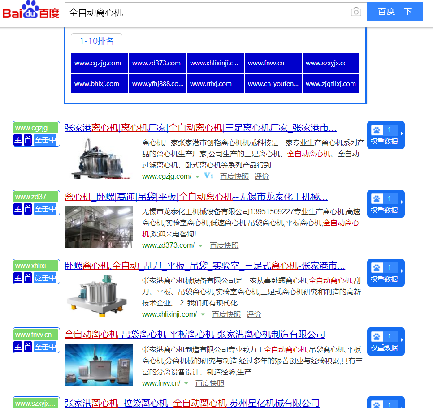
Task: Click www.yfhj888.co... in ranking grid
Action: 157,84
